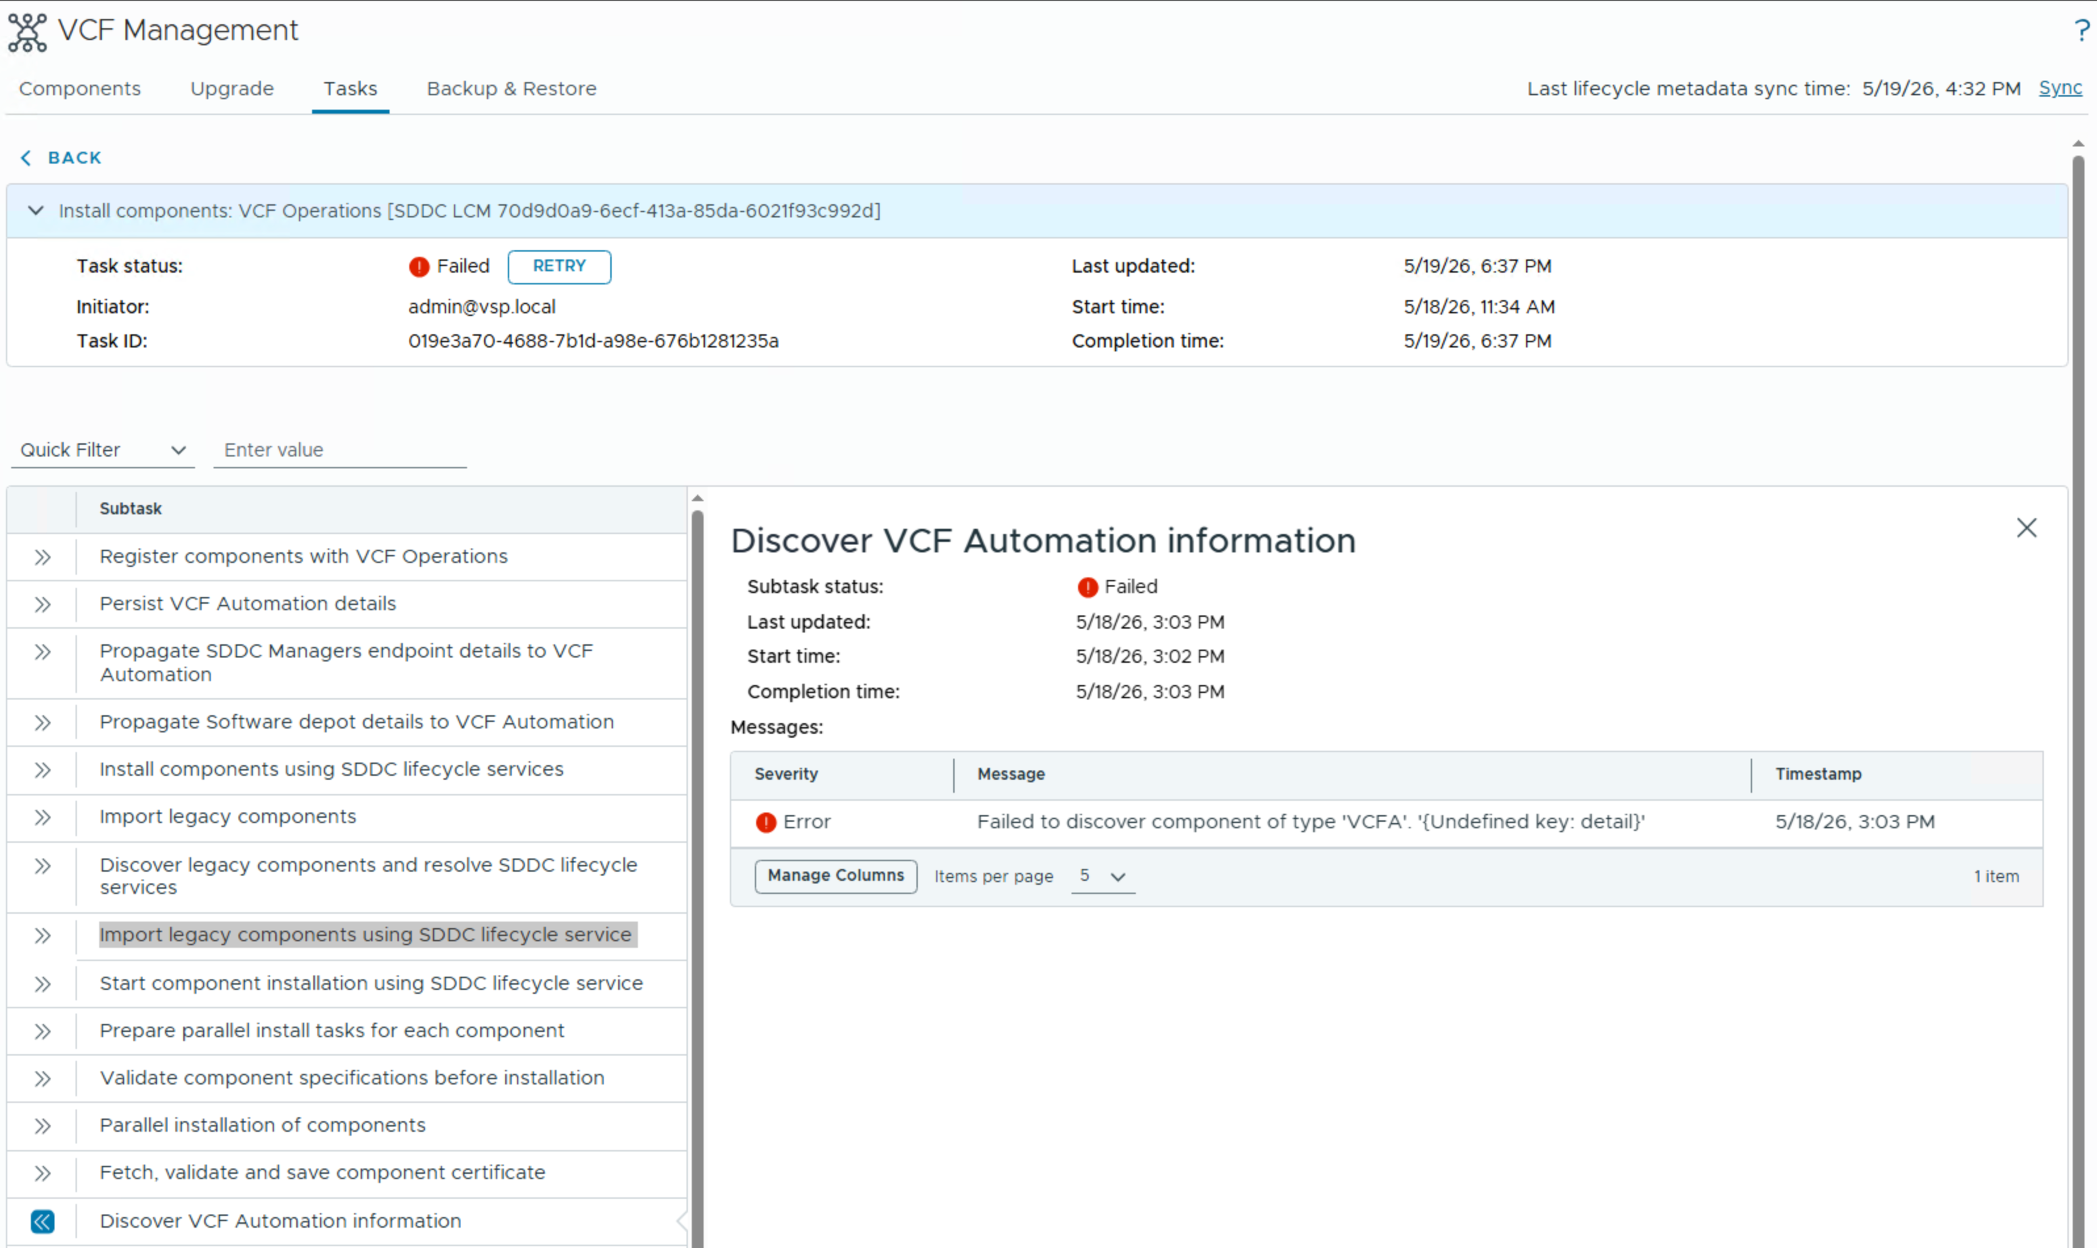Screen dimensions: 2097x1248
Task: Expand details for Register components with VCF Operations
Action: pyautogui.click(x=42, y=557)
